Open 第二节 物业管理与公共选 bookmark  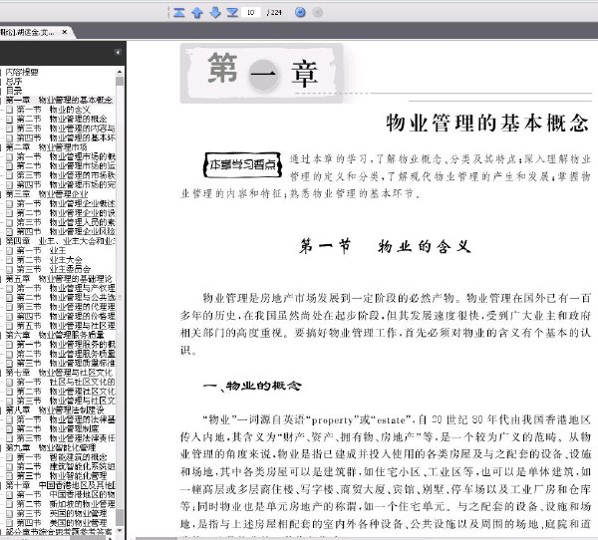pos(66,297)
